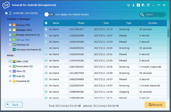171x112 pixels.
Task: Uncheck the row with phone 15627300257
Action: click(x=46, y=67)
